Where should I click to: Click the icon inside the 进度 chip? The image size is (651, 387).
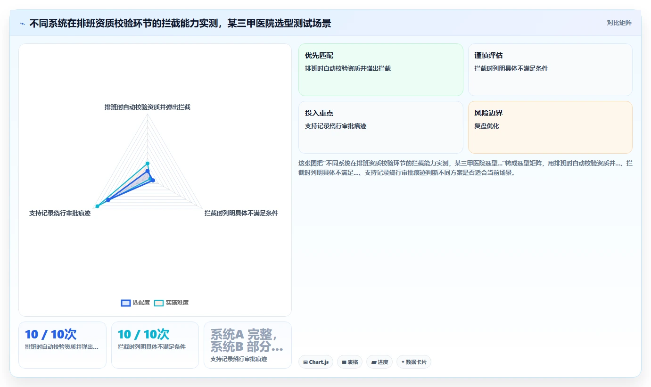(374, 362)
